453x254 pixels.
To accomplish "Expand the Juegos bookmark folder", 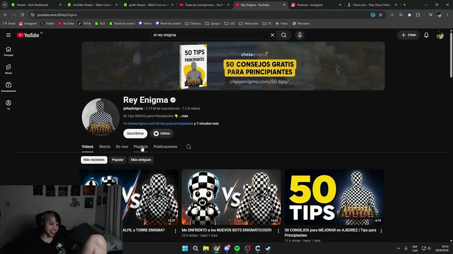I will click(x=213, y=24).
